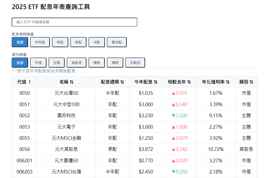The height and width of the screenshot is (178, 268).
Task: Filter by 月配 payout period
Action: tap(97, 42)
